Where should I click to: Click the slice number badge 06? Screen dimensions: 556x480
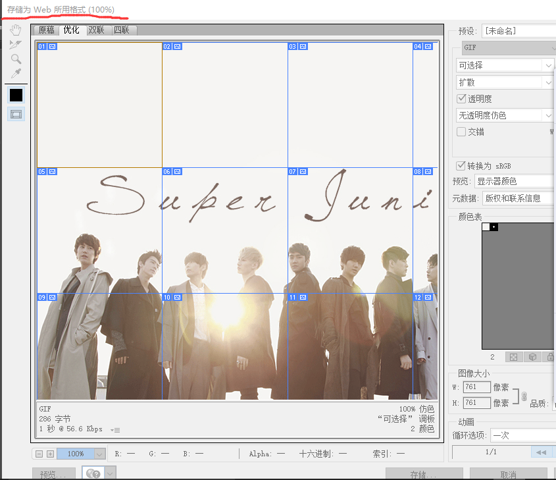[x=167, y=172]
